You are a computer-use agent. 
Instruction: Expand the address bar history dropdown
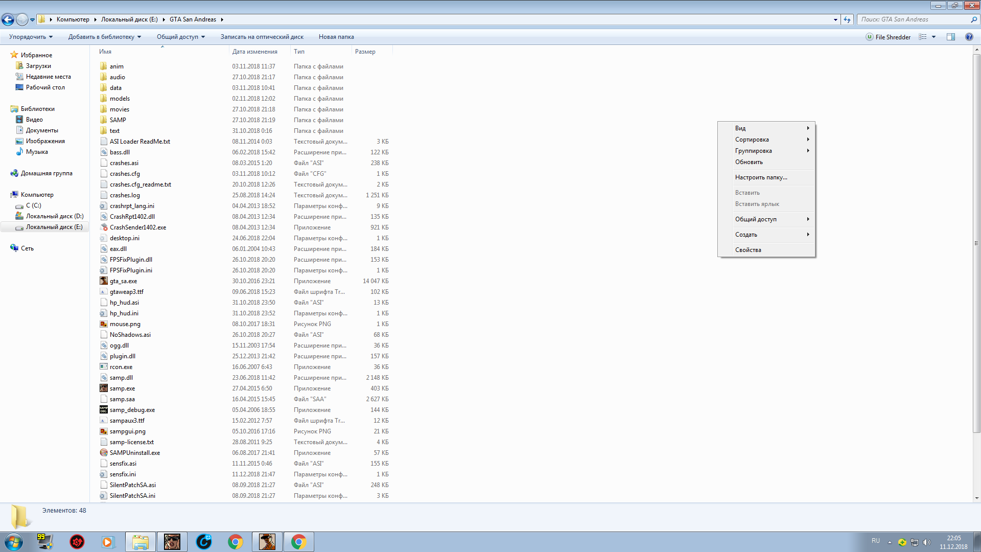pyautogui.click(x=835, y=19)
